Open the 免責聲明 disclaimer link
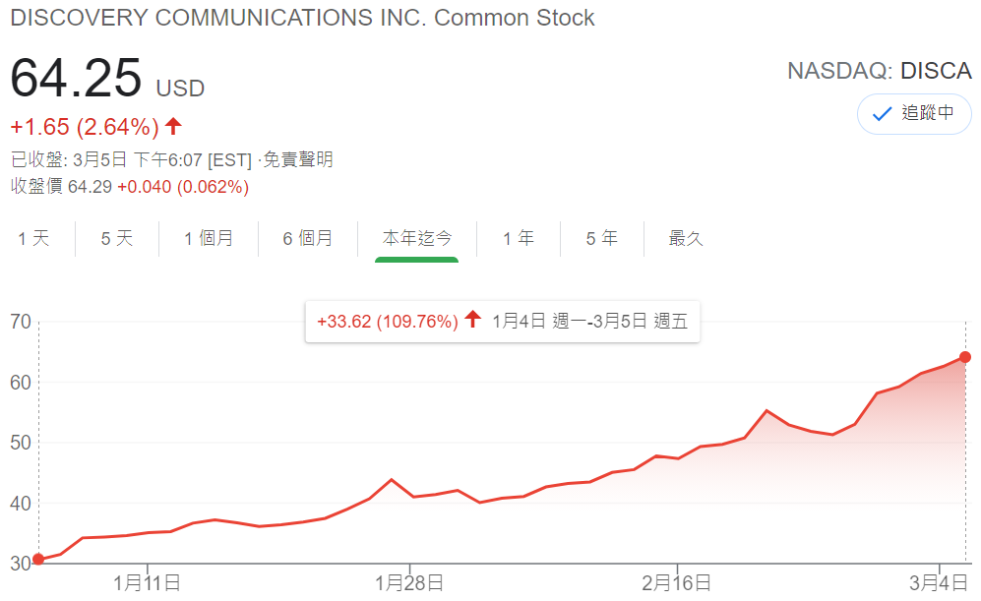This screenshot has width=981, height=601. (298, 159)
